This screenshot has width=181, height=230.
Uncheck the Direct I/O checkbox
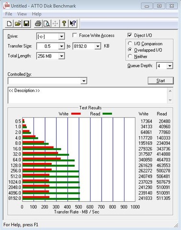click(130, 35)
